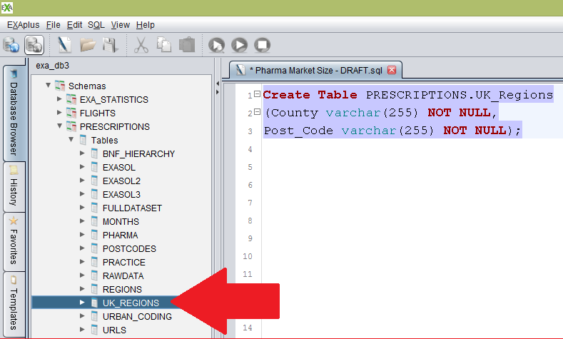The width and height of the screenshot is (563, 339).
Task: Expand the EXASOL3 table
Action: [82, 194]
